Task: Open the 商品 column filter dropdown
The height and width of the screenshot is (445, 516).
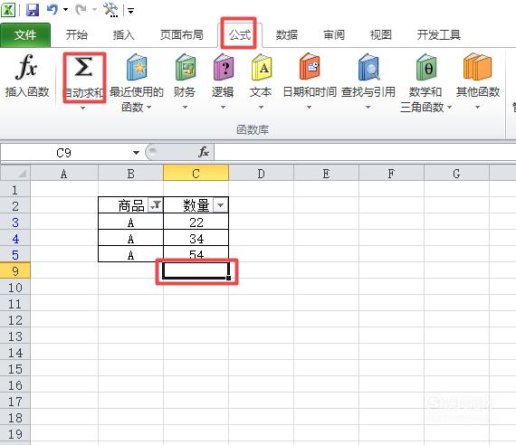Action: (x=156, y=205)
